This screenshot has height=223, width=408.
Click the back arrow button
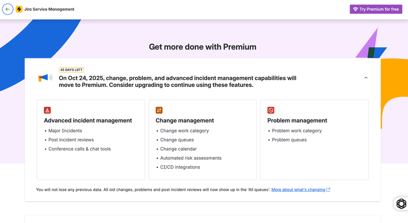[7, 9]
